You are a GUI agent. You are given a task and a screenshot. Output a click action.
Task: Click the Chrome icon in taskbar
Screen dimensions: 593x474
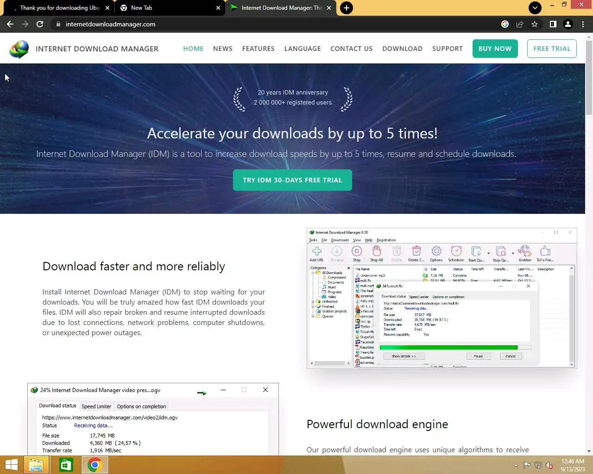pos(95,465)
